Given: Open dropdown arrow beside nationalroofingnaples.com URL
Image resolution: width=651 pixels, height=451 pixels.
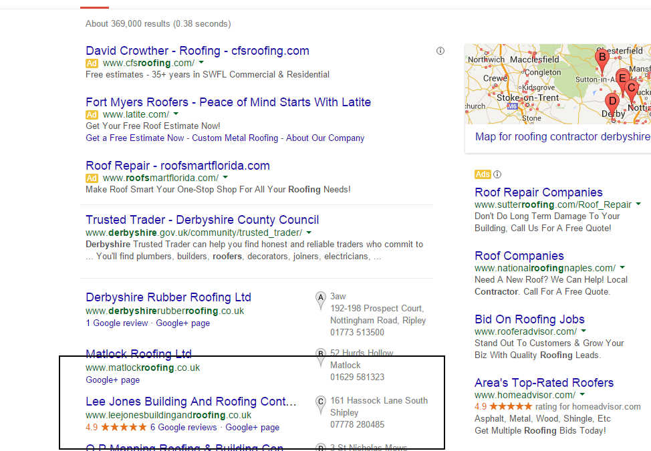Looking at the screenshot, I should 622,268.
